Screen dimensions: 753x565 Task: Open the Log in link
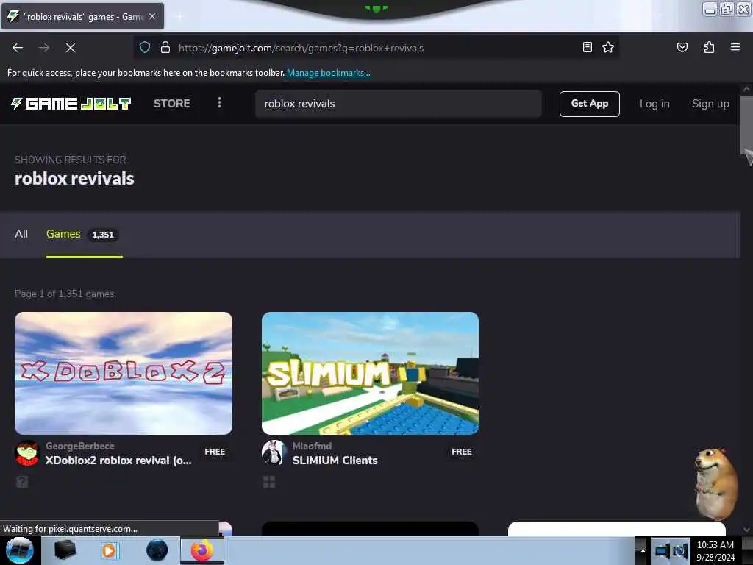point(654,104)
